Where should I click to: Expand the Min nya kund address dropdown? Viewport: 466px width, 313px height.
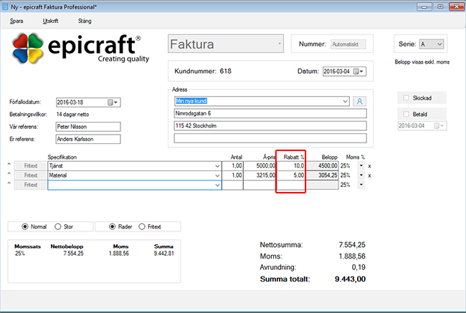coord(345,101)
